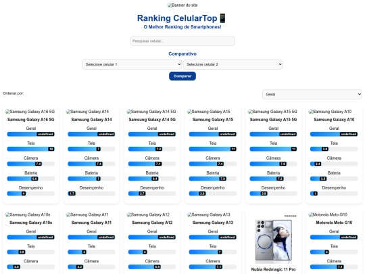Click the Galaxy A13 Tela score bar
365x274 pixels.
pyautogui.click(x=213, y=252)
